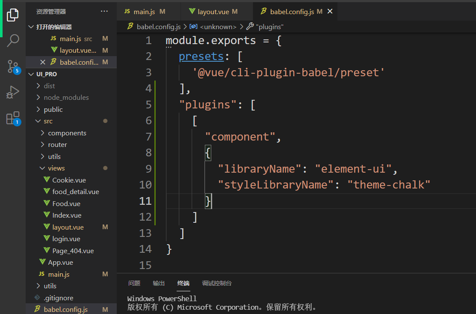Viewport: 476px width, 314px height.
Task: Click the "plugins" breadcrumb item
Action: pyautogui.click(x=269, y=26)
